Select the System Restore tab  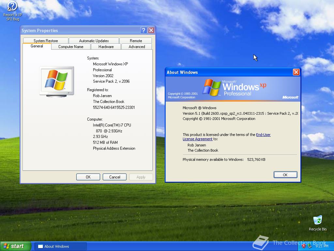45,41
